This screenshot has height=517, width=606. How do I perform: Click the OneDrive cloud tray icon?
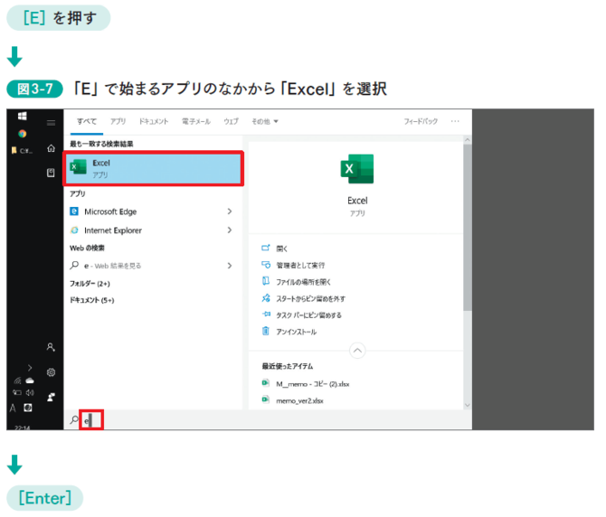tap(30, 381)
